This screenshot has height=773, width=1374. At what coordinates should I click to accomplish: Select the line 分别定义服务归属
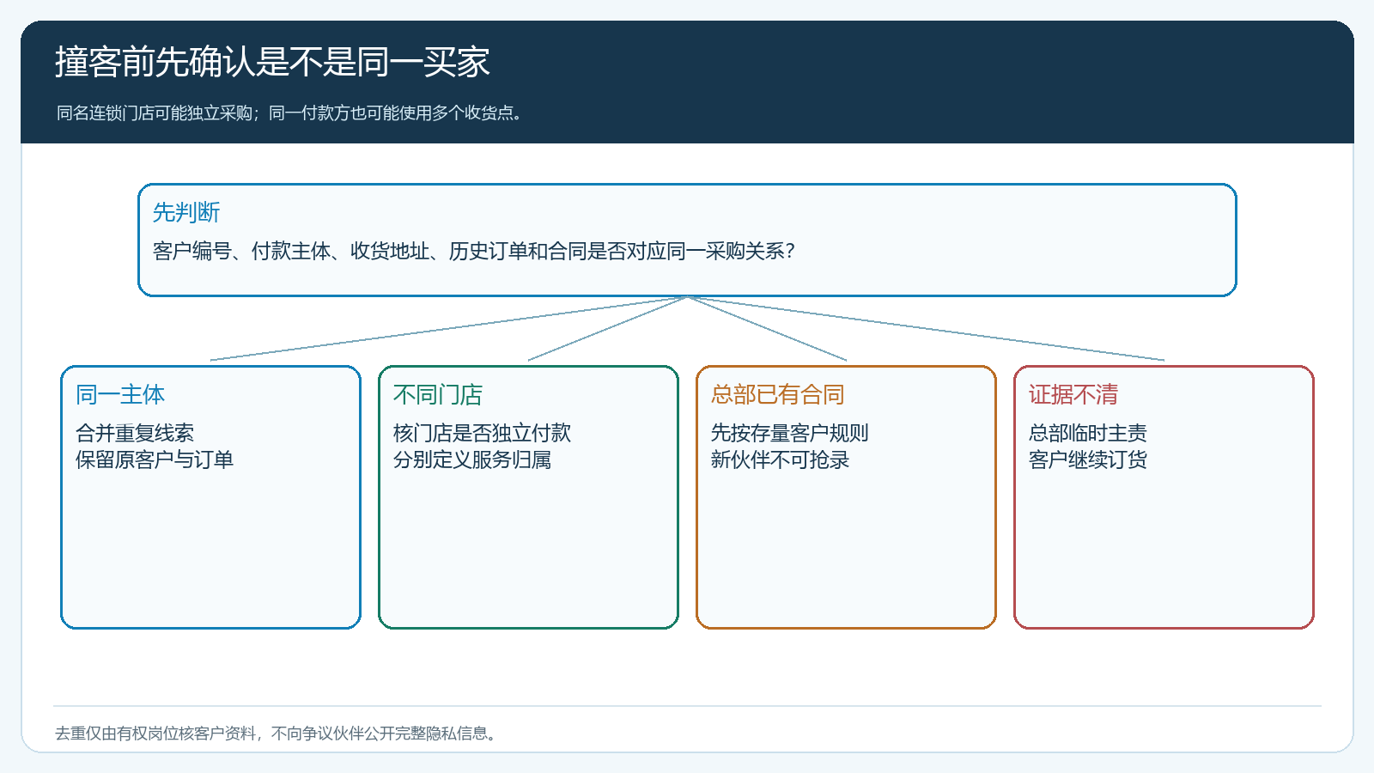(472, 460)
